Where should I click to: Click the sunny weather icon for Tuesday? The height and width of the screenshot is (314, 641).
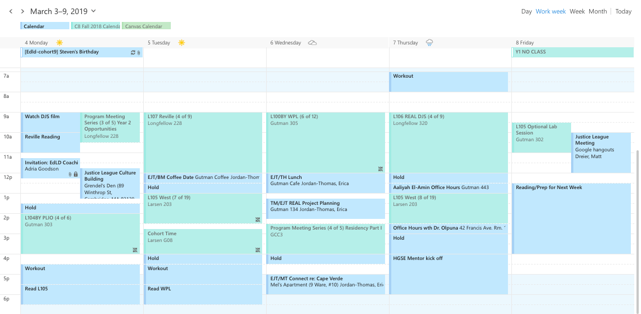182,42
